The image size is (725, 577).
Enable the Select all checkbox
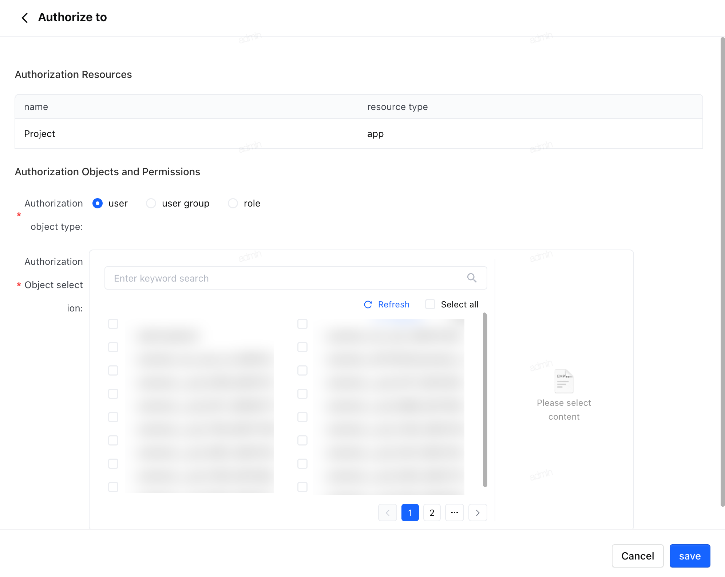[430, 304]
